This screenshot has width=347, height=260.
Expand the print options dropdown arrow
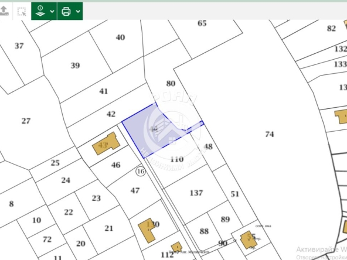click(78, 11)
